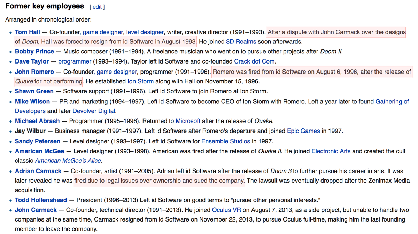The image size is (418, 234).
Task: Click the 'pursue other personal interests' quote
Action: [x=275, y=200]
